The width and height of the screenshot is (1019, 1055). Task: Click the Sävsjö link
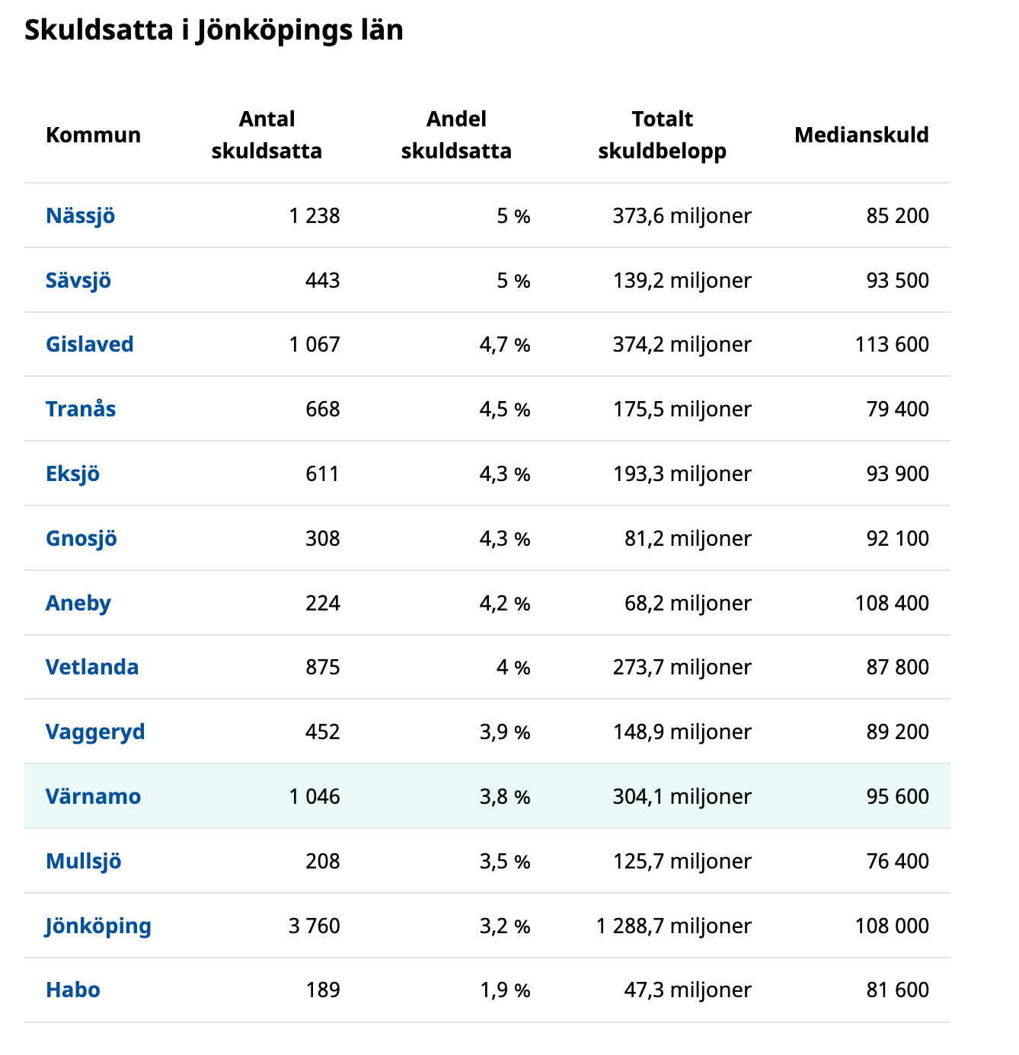click(x=78, y=281)
